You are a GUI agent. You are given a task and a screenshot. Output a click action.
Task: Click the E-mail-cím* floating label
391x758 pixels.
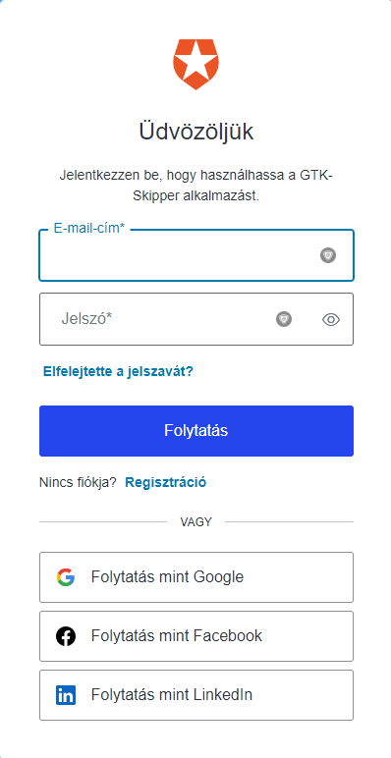point(89,229)
